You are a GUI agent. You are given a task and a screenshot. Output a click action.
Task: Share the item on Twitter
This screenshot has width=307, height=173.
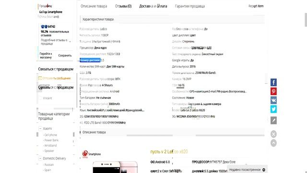pos(273,109)
